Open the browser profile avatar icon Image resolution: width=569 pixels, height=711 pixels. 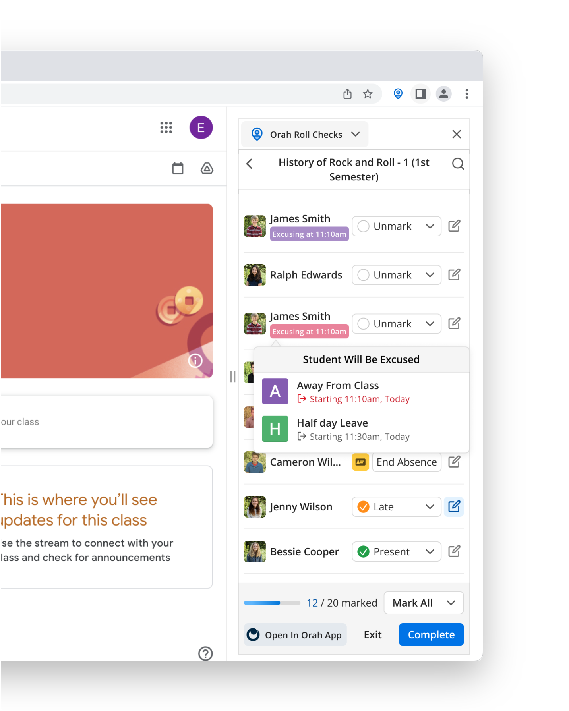(443, 94)
